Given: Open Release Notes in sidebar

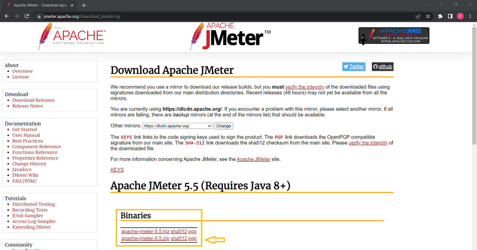Looking at the screenshot, I should tap(27, 106).
